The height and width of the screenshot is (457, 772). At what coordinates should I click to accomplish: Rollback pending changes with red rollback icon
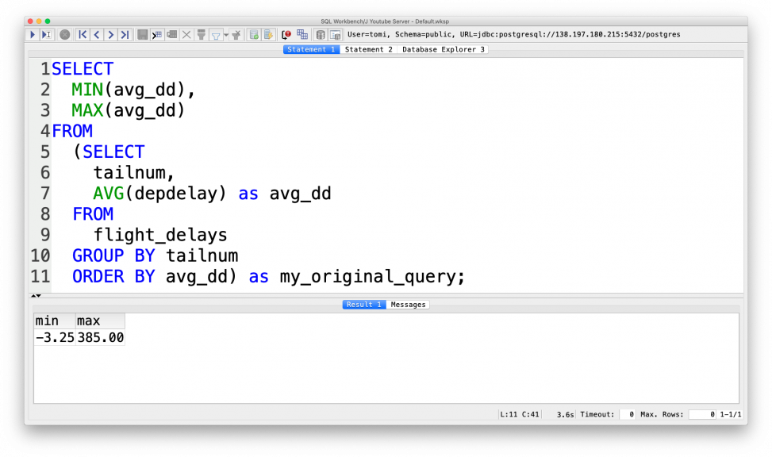point(285,34)
